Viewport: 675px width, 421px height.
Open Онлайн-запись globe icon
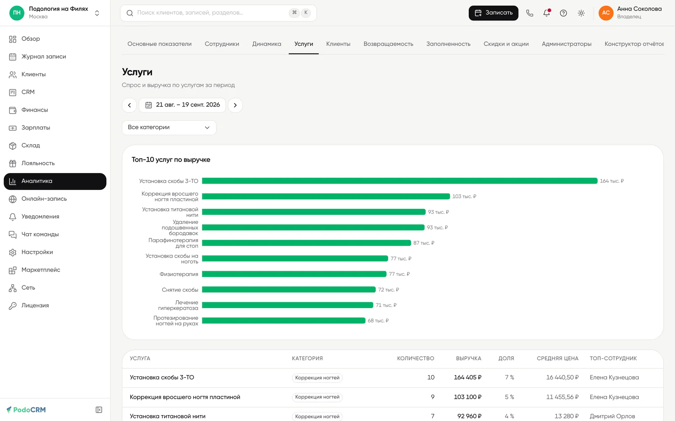13,199
